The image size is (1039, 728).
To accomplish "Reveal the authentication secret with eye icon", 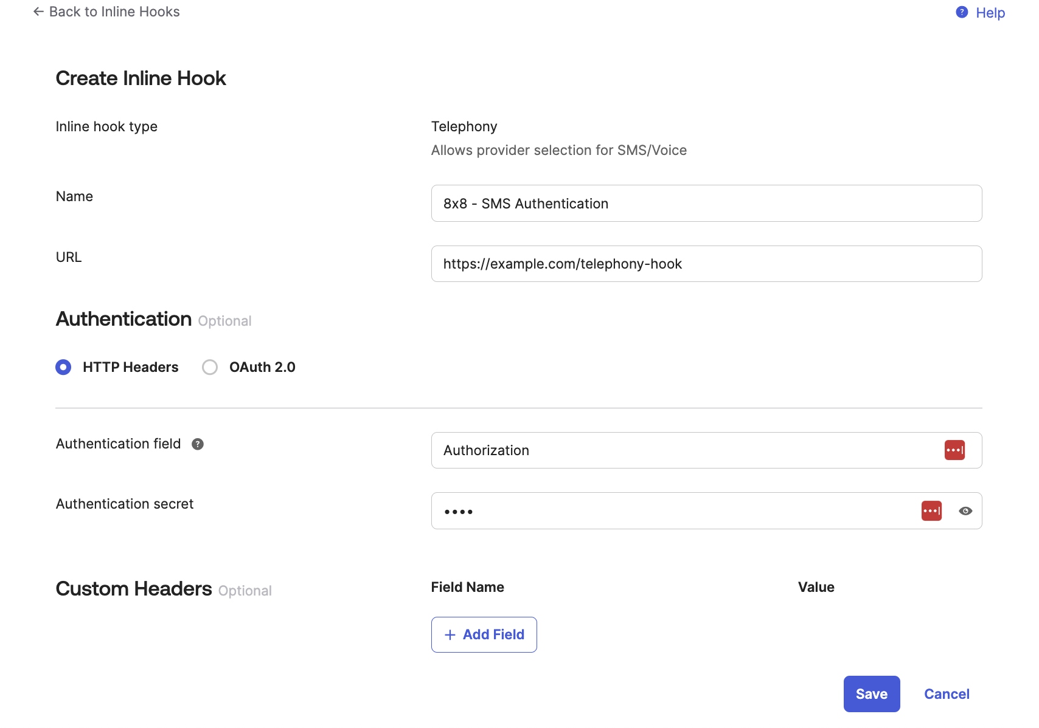I will 965,511.
